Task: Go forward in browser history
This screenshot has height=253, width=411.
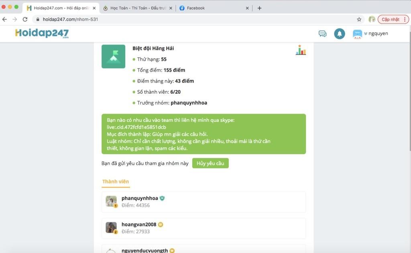Action: coord(15,19)
